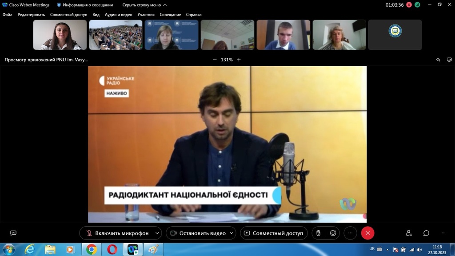Open the participants panel
Screen dimensions: 455x256
(x=409, y=233)
